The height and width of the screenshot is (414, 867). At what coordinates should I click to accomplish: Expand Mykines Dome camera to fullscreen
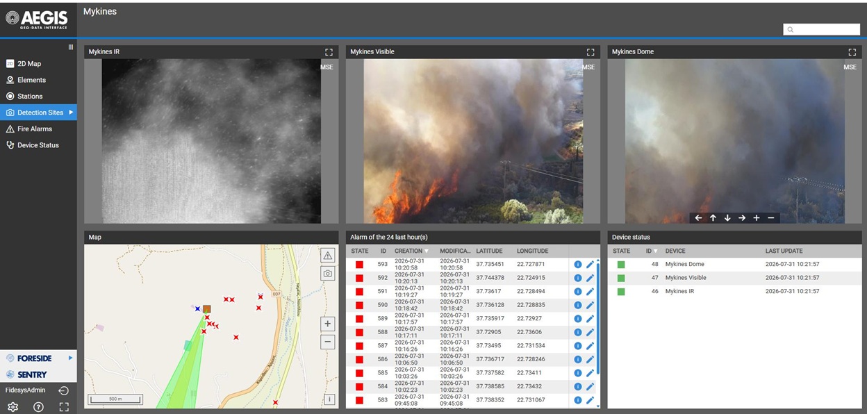[852, 52]
